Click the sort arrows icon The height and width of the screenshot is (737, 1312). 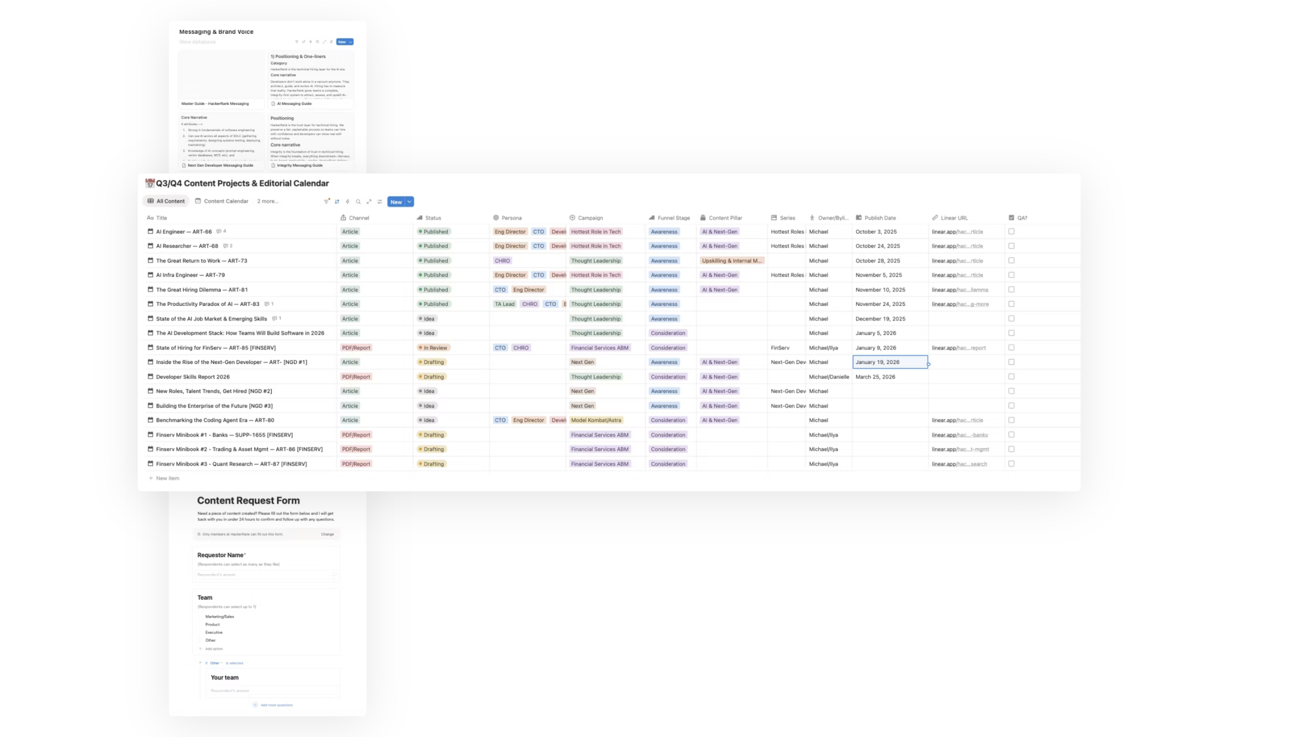pos(337,201)
